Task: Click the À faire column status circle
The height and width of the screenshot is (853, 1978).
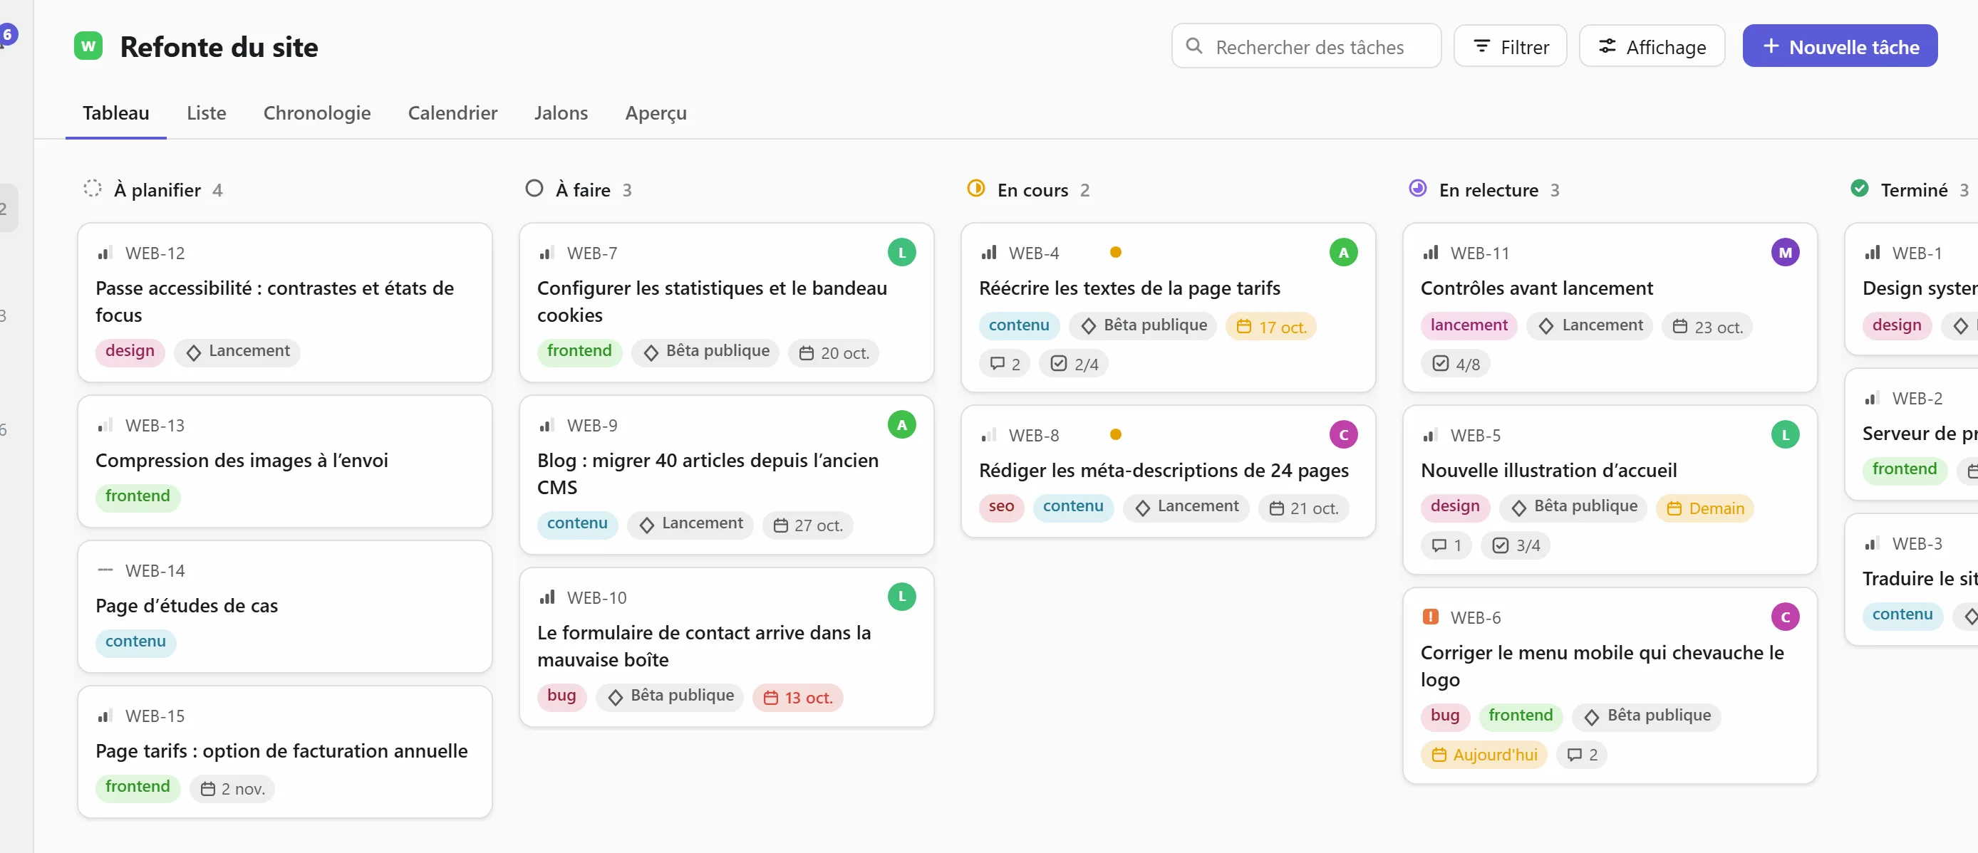Action: (x=534, y=189)
